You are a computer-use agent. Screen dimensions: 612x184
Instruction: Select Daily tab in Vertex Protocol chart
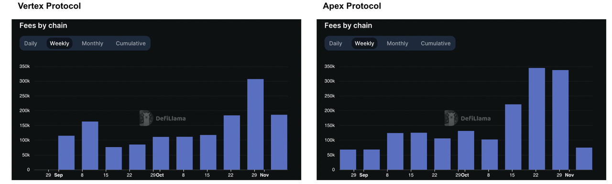point(31,43)
